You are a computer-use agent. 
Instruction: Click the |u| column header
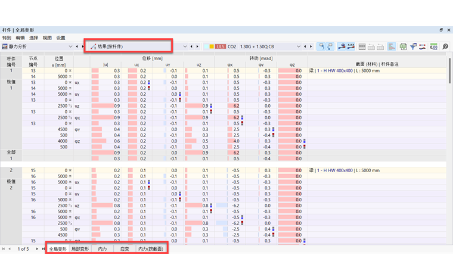click(x=106, y=65)
